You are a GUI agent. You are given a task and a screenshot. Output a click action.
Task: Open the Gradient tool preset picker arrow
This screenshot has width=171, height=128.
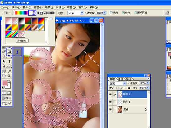[x=10, y=13]
